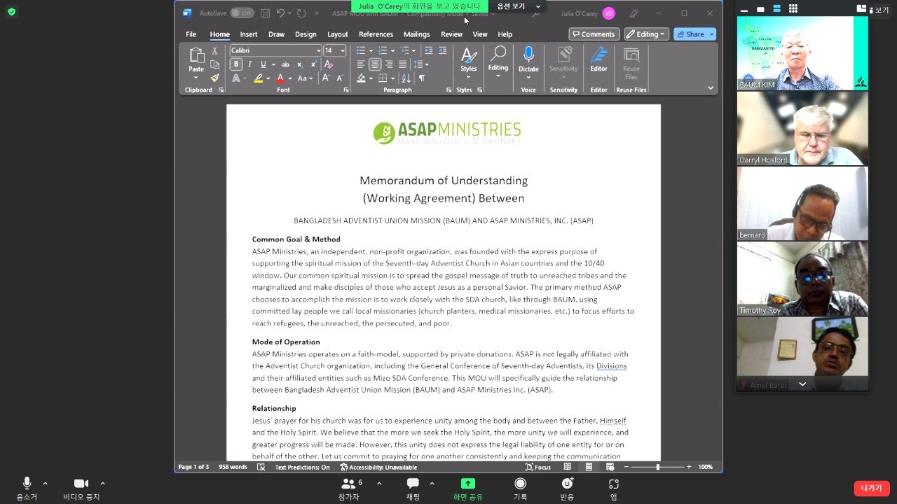Toggle align right
This screenshot has height=504, width=897.
pyautogui.click(x=389, y=64)
